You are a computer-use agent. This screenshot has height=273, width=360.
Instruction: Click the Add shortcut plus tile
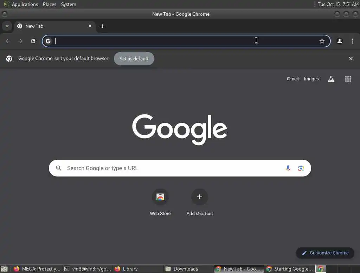pos(200,197)
